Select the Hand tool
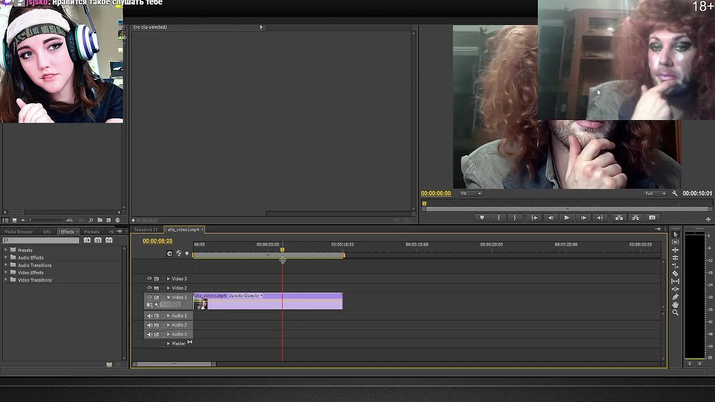The image size is (715, 402). [675, 304]
